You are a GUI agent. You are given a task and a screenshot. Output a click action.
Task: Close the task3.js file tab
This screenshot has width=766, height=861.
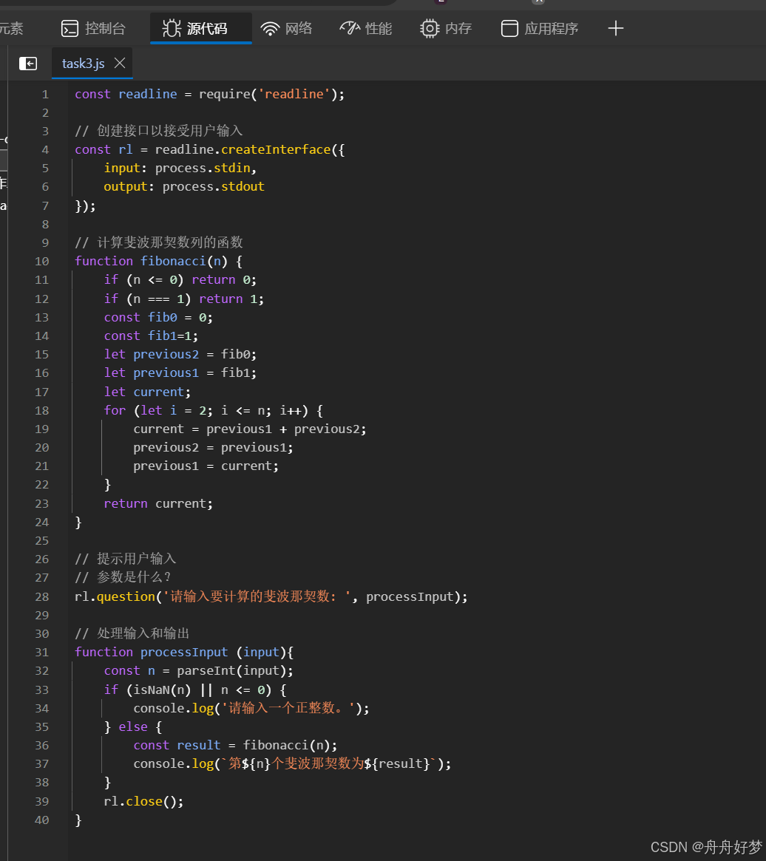[120, 63]
